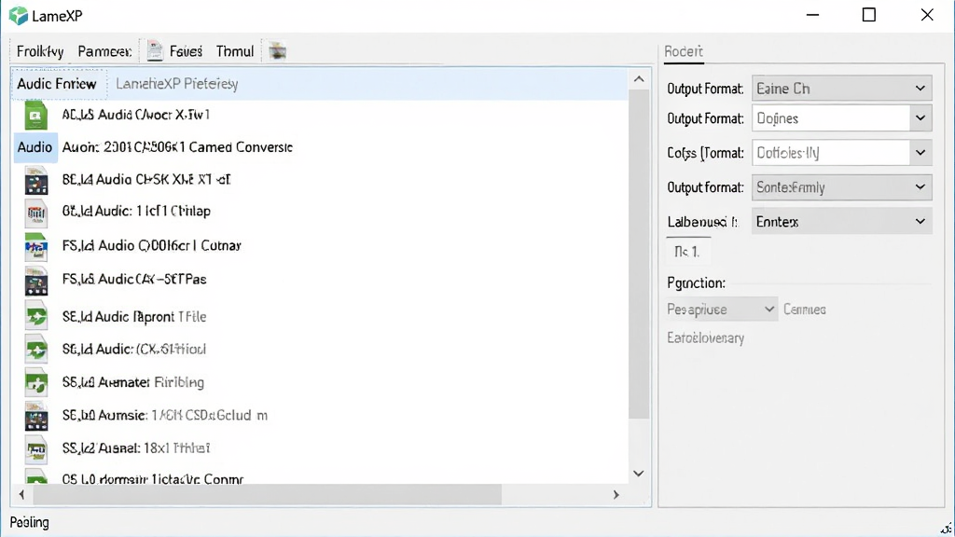
Task: Click the horizontal scroll right arrow
Action: coord(616,495)
